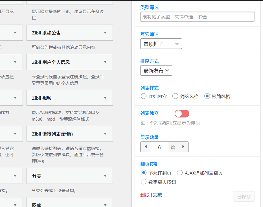The image size is (263, 207).
Task: Expand the 分类 widget arrow
Action: point(105,176)
